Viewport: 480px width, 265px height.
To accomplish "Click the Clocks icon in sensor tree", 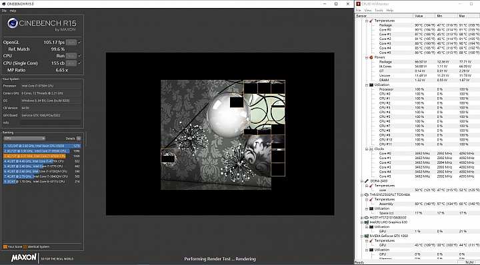I will tap(371, 149).
